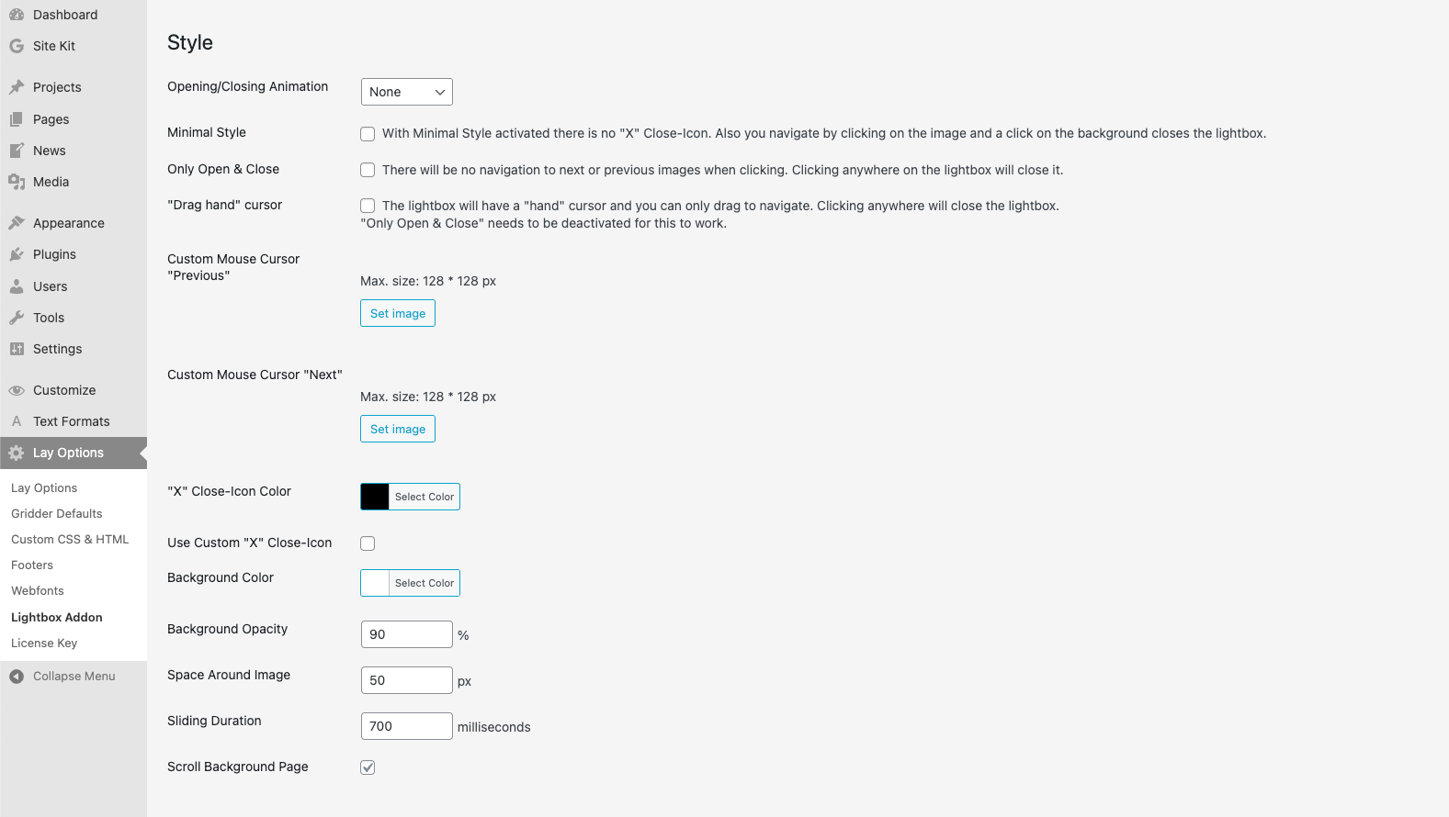1449x817 pixels.
Task: Click the Plugins plug icon
Action: [x=17, y=254]
